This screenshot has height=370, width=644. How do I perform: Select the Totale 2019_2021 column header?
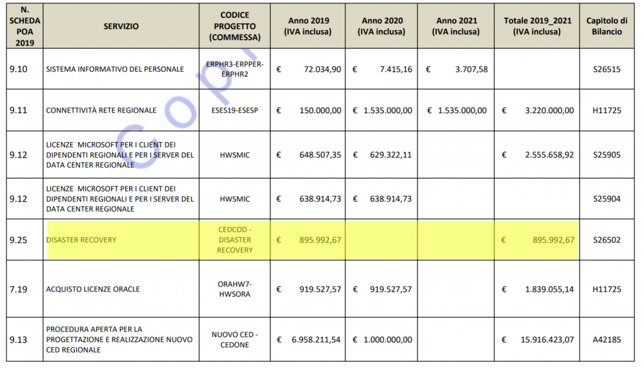538,26
